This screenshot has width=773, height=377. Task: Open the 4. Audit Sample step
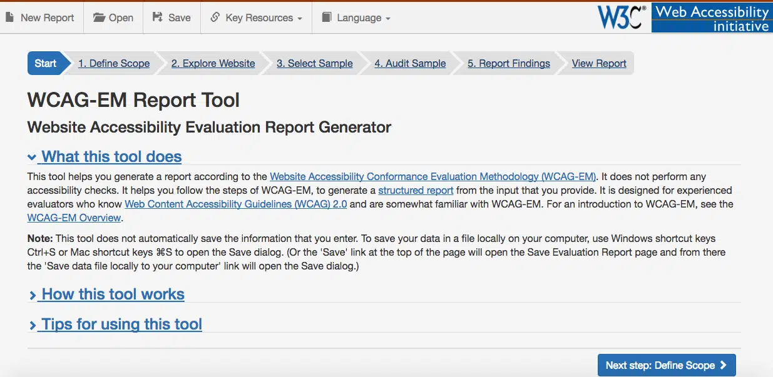[x=410, y=63]
